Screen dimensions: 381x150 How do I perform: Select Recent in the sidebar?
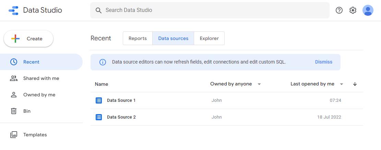tap(41, 62)
